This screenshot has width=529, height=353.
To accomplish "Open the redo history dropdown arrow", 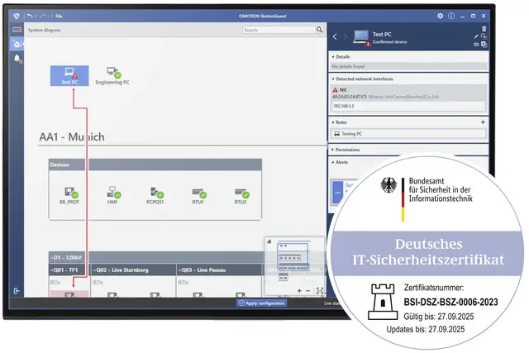I will (x=49, y=17).
